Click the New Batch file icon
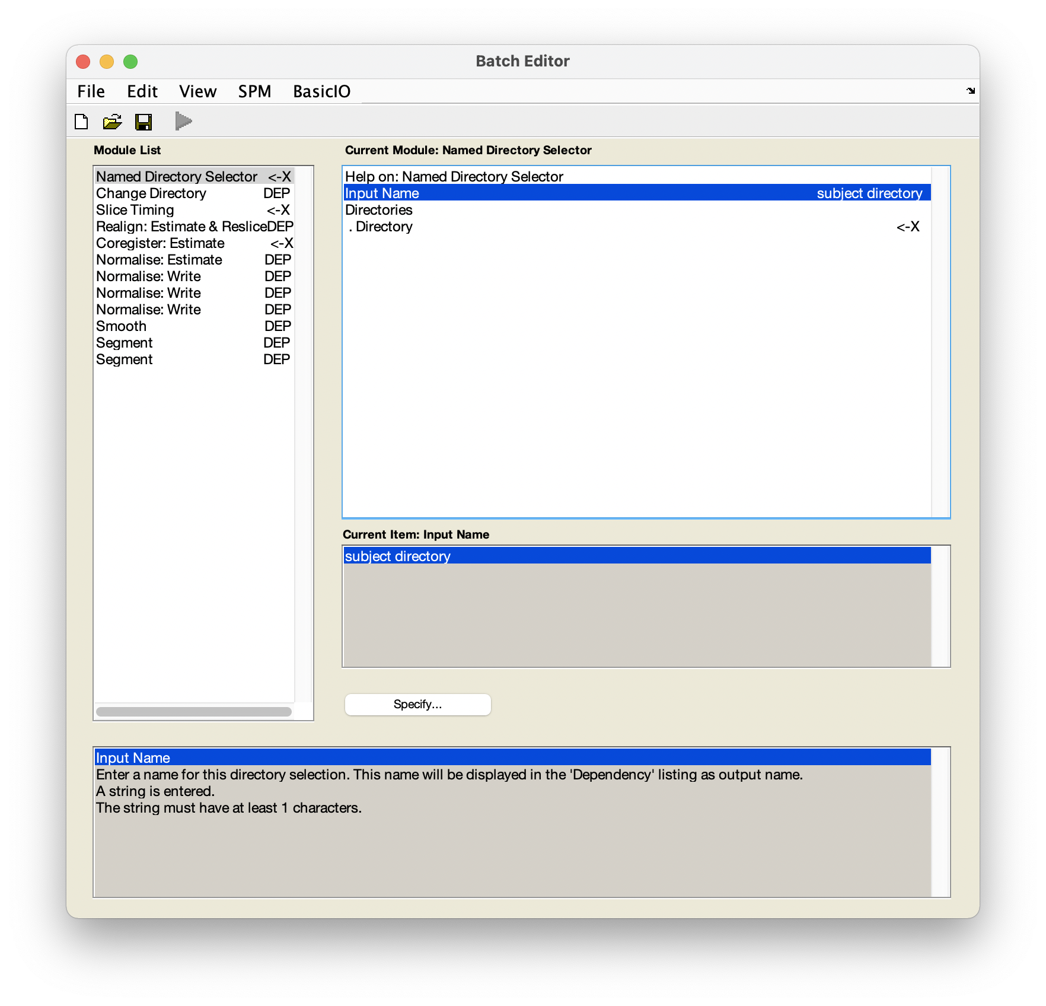The width and height of the screenshot is (1046, 1006). pos(82,122)
